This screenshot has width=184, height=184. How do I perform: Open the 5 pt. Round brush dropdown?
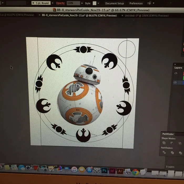(53, 3)
